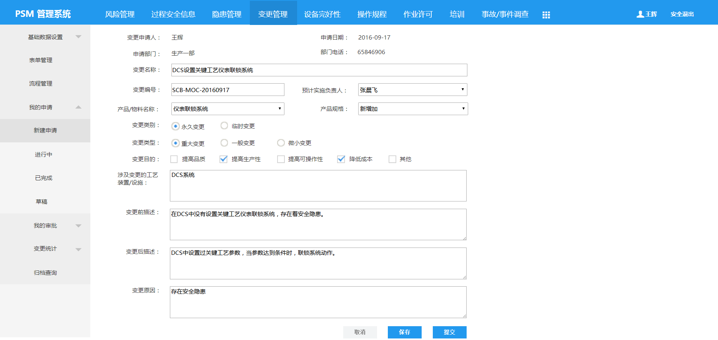Switch to the 风险管理 top menu
This screenshot has width=718, height=340.
pos(120,14)
